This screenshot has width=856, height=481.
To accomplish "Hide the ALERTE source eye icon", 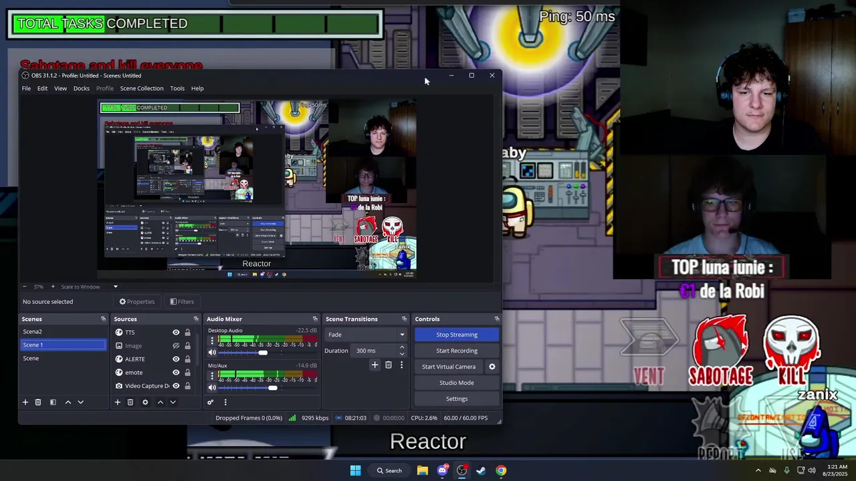I will click(176, 359).
